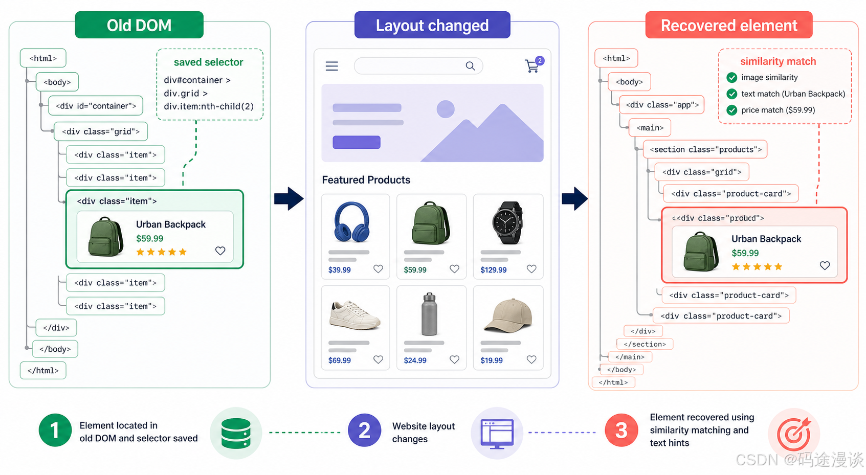Image resolution: width=866 pixels, height=475 pixels.
Task: Favorite the $39.99 headphones with its heart
Action: click(378, 269)
